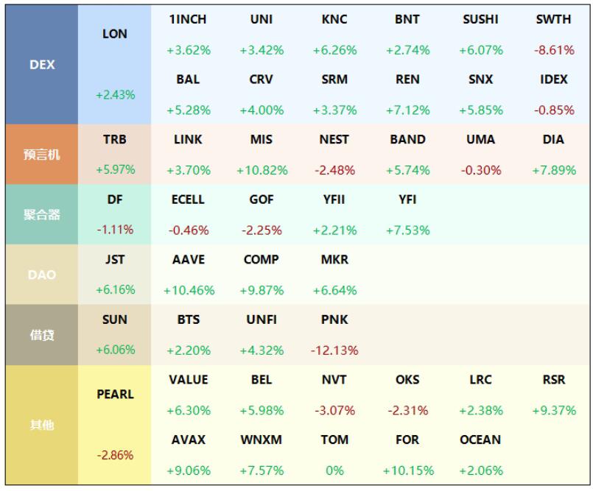Click the 1INCH token name
Screen dimensions: 593x491
pyautogui.click(x=188, y=20)
